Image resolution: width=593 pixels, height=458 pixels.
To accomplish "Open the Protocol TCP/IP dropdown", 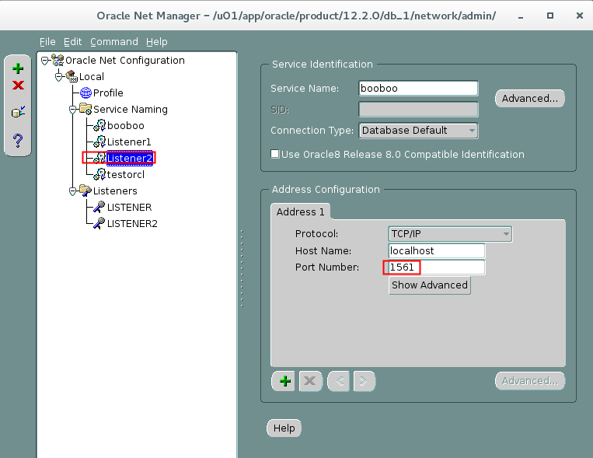I will tap(450, 233).
